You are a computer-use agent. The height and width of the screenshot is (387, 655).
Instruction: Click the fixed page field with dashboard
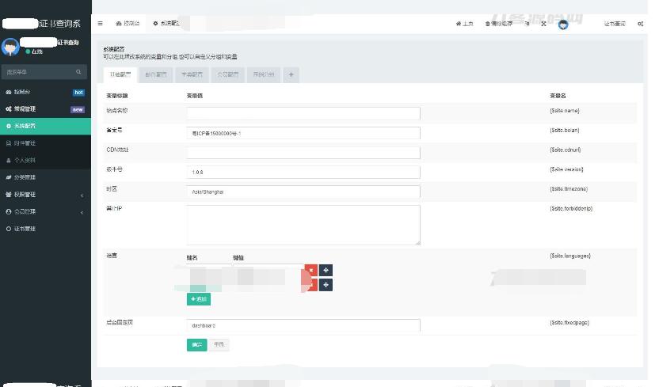pyautogui.click(x=303, y=325)
